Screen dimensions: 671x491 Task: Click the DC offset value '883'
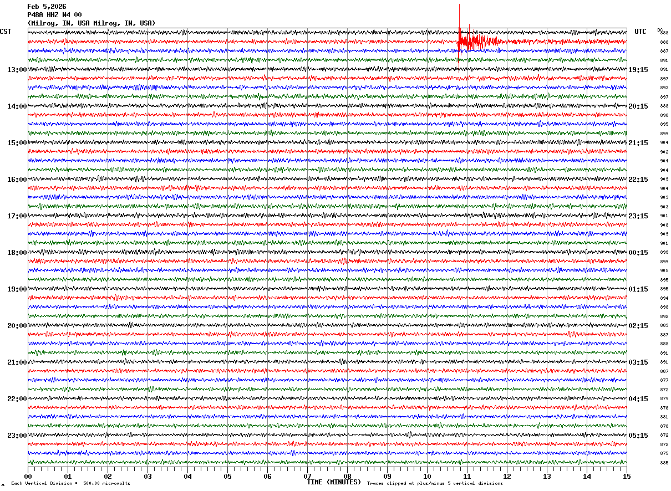tap(664, 325)
